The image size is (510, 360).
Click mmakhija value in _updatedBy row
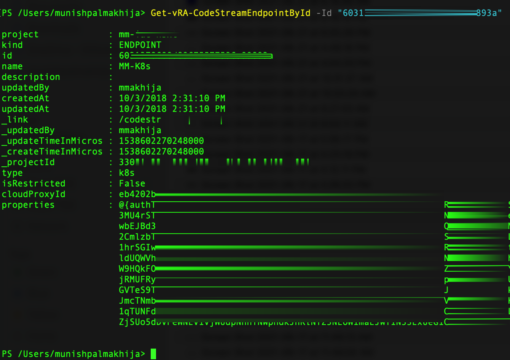pos(140,131)
